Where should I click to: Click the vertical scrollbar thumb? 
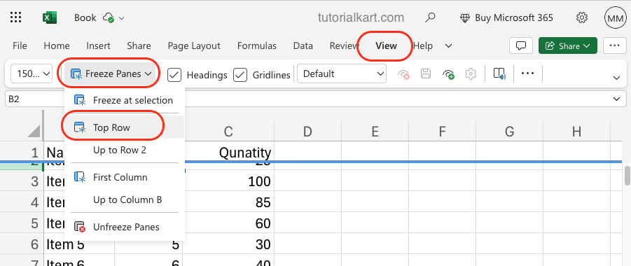[627, 176]
